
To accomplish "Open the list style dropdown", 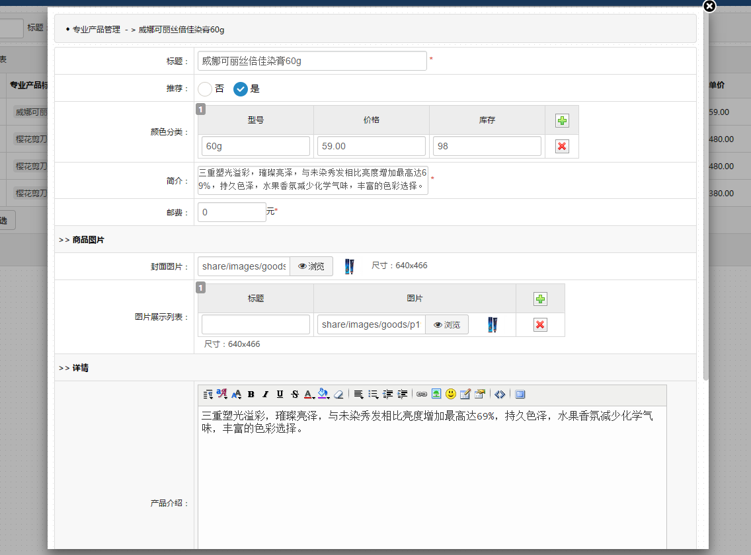I will tap(373, 394).
